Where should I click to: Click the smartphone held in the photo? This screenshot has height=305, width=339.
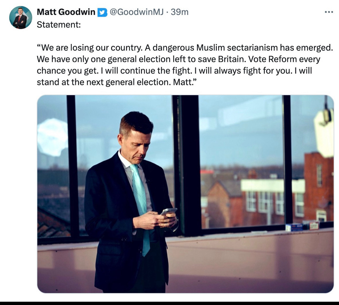tap(168, 211)
